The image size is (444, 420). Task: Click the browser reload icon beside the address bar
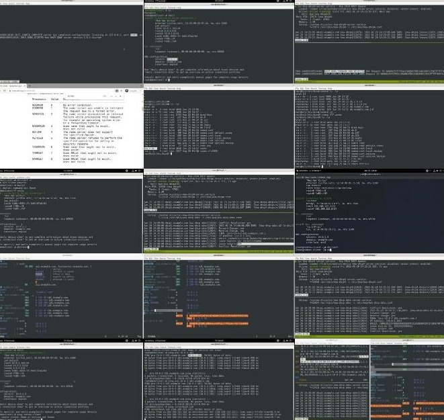coord(4,91)
